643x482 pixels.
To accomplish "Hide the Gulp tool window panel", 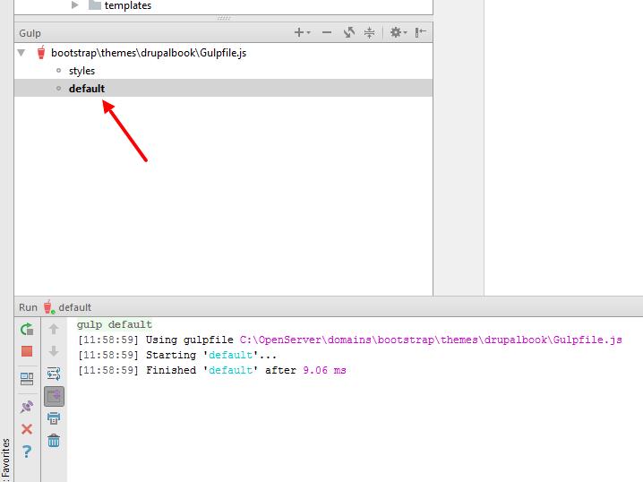I will click(420, 33).
